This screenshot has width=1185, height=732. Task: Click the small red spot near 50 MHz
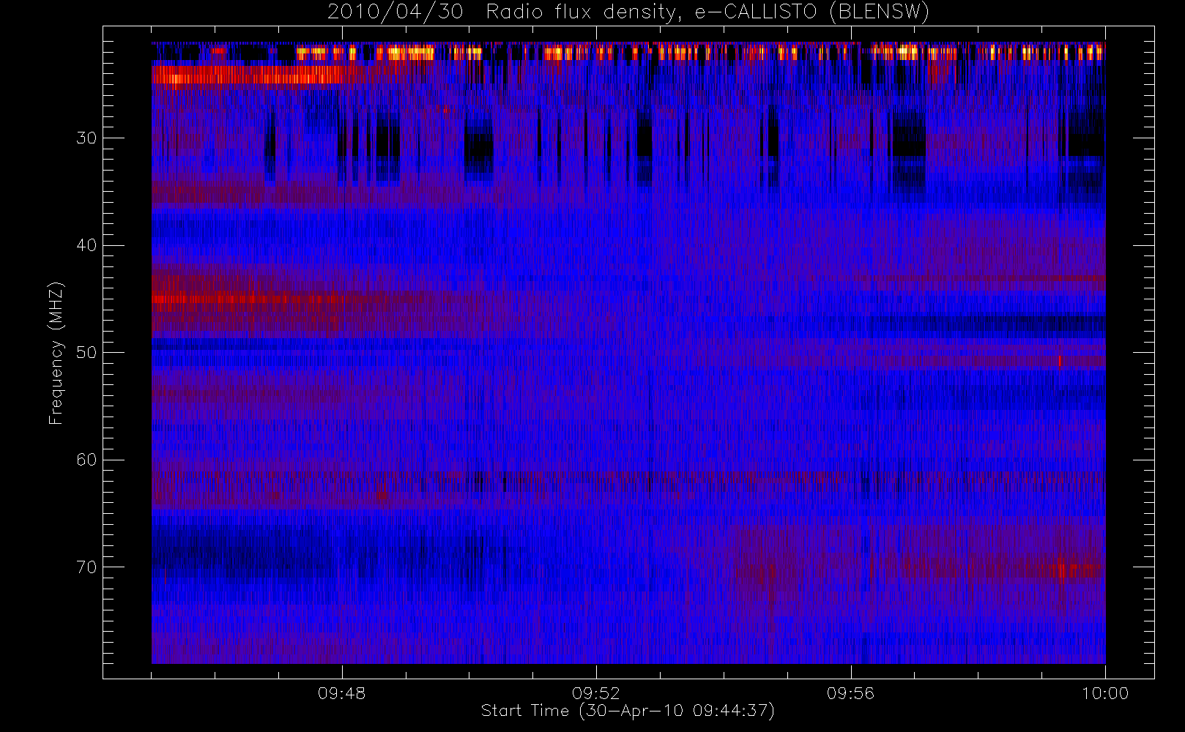[x=1060, y=360]
